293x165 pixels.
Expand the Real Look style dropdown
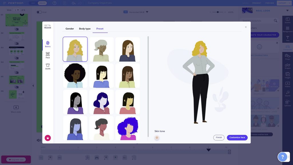[x=287, y=11]
